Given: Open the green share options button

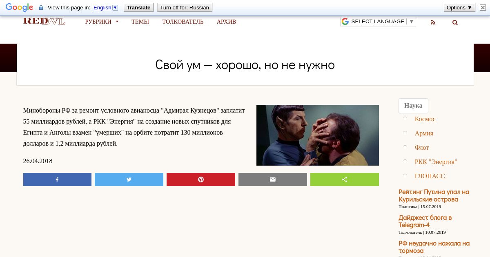Looking at the screenshot, I should coord(345,179).
